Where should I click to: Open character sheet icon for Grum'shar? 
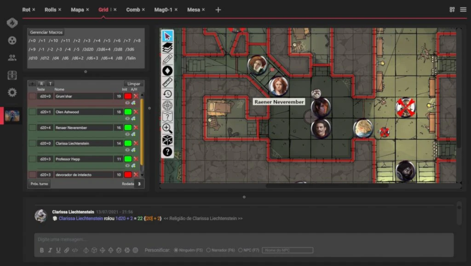[133, 103]
